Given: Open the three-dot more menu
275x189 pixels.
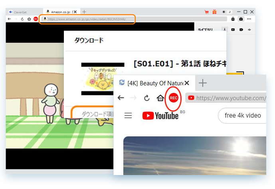Looking at the screenshot, I should click(249, 19).
